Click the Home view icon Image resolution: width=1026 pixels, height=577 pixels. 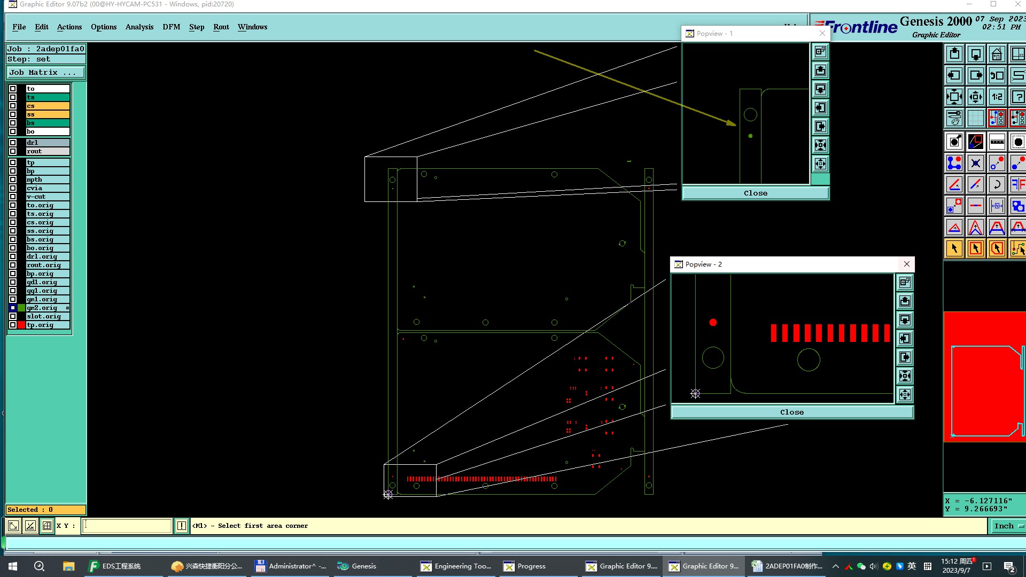click(997, 54)
